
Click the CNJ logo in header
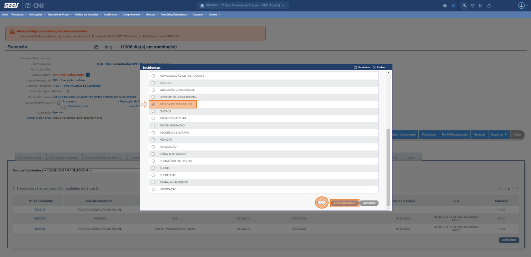point(38,5)
